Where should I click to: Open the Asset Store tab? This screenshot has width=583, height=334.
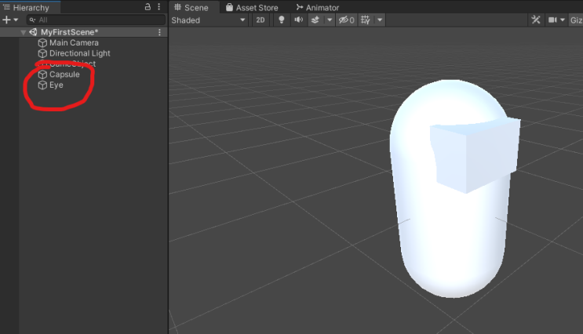tap(252, 7)
